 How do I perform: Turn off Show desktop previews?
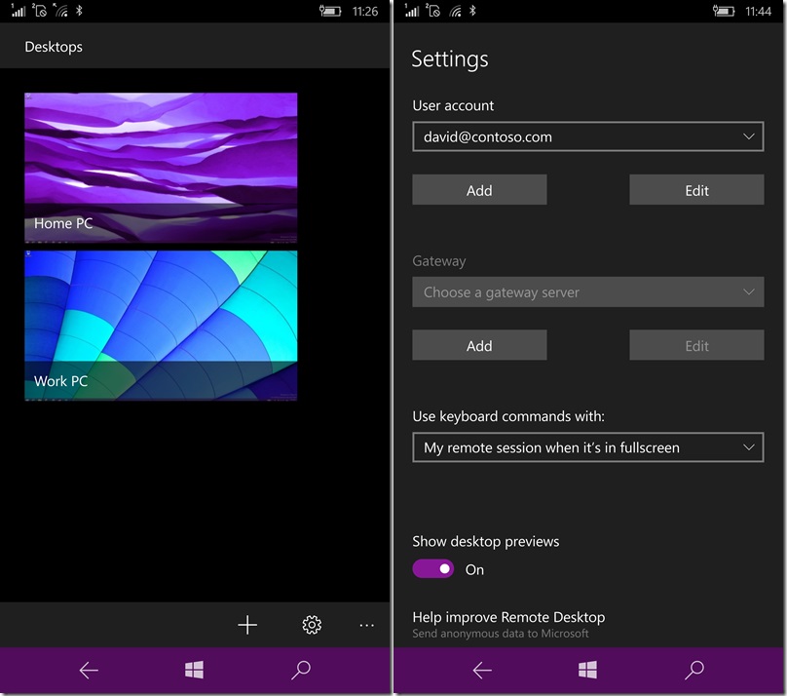point(433,568)
